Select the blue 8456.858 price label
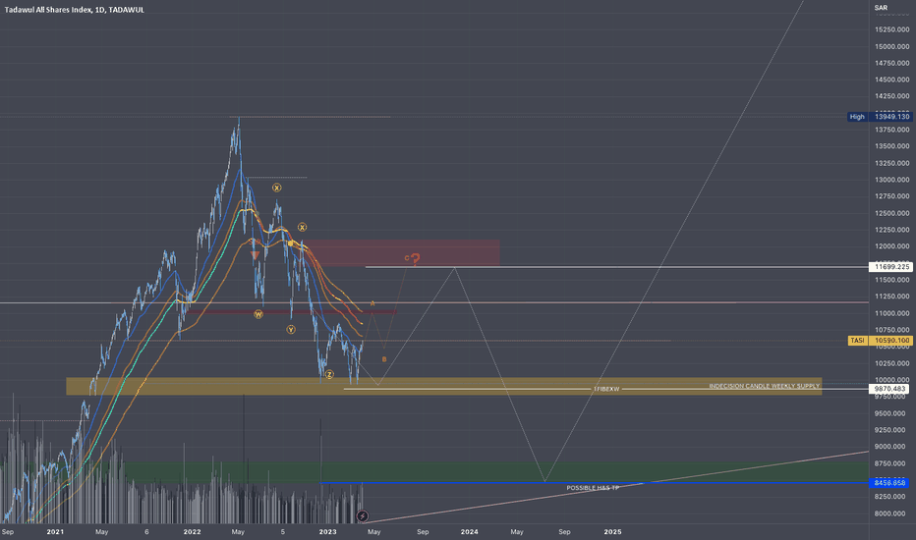The width and height of the screenshot is (916, 540). coord(890,483)
